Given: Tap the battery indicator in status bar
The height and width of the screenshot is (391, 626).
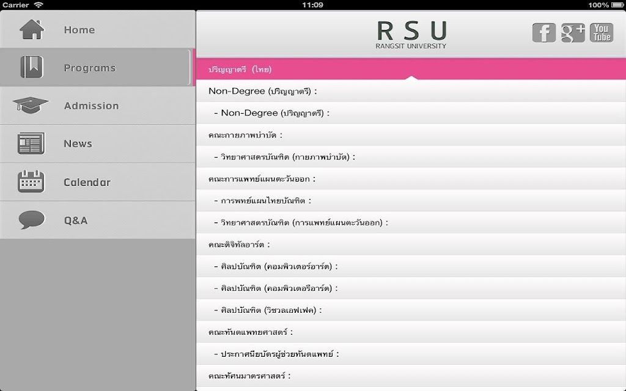Looking at the screenshot, I should 617,5.
